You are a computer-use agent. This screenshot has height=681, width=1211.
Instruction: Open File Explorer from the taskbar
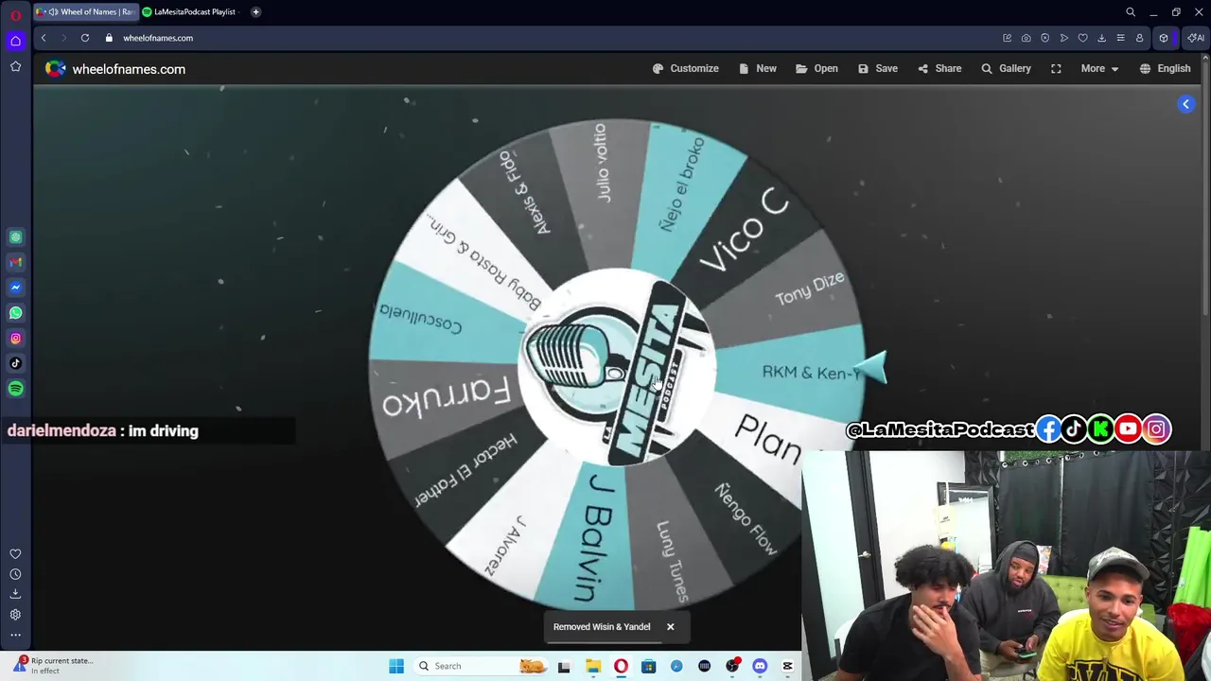coord(592,666)
